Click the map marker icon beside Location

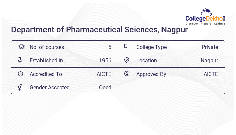[x=127, y=60]
